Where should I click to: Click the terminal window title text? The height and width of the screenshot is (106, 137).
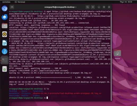coord(60,7)
